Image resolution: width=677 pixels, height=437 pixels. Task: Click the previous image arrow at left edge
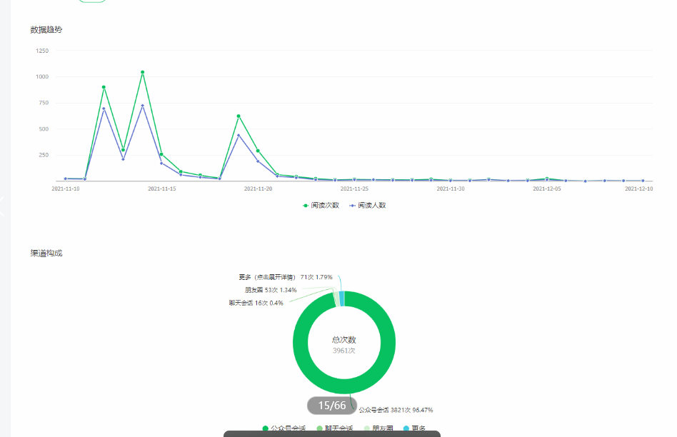pos(2,206)
